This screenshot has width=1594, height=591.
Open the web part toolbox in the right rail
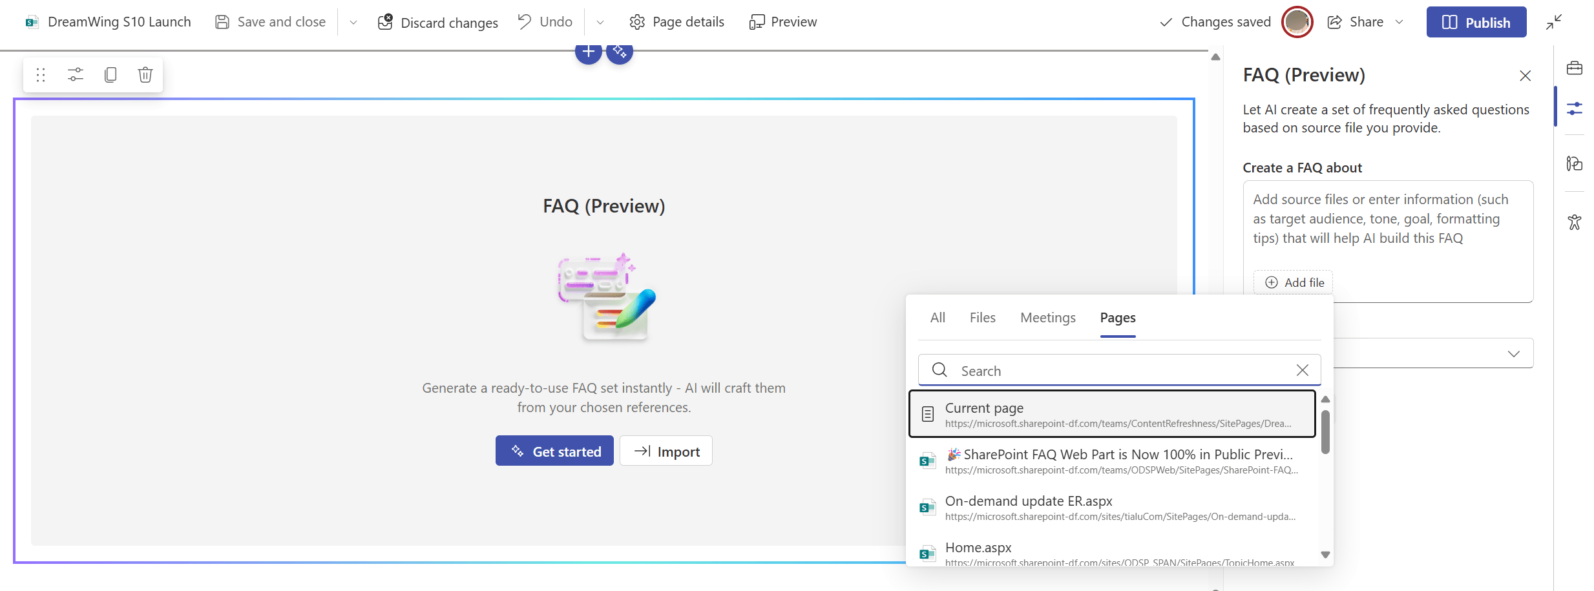1575,68
